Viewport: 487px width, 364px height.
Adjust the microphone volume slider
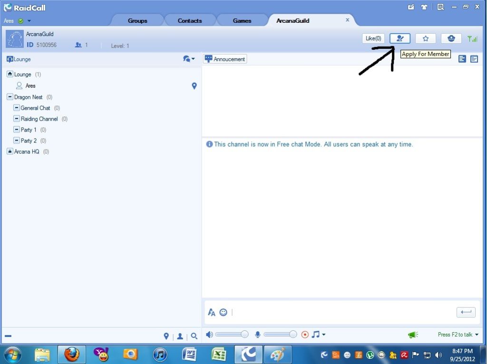coord(293,335)
